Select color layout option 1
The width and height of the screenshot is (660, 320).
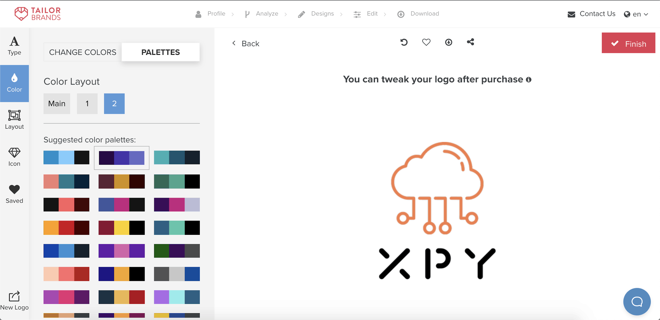click(x=87, y=103)
